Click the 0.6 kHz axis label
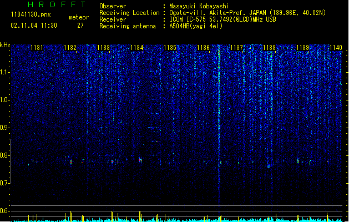 click(5, 211)
